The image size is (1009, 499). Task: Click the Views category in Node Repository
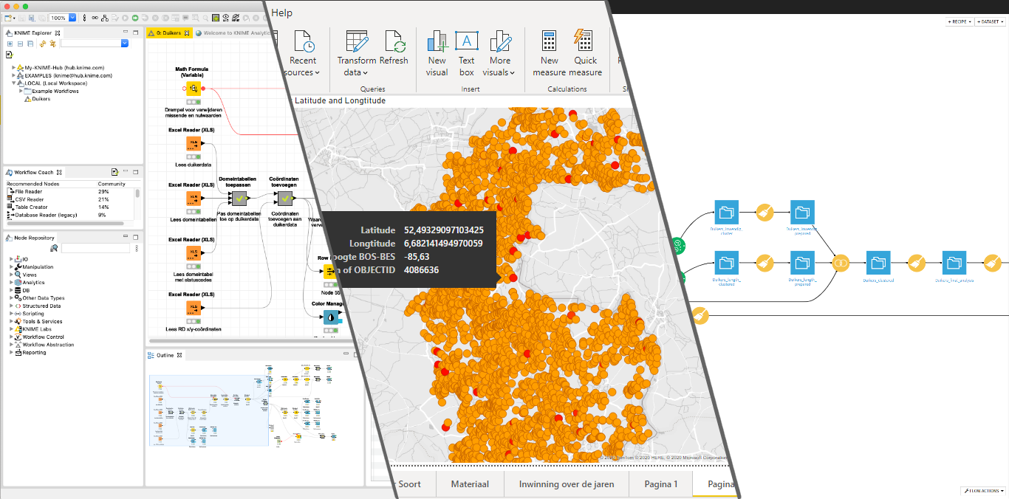29,275
